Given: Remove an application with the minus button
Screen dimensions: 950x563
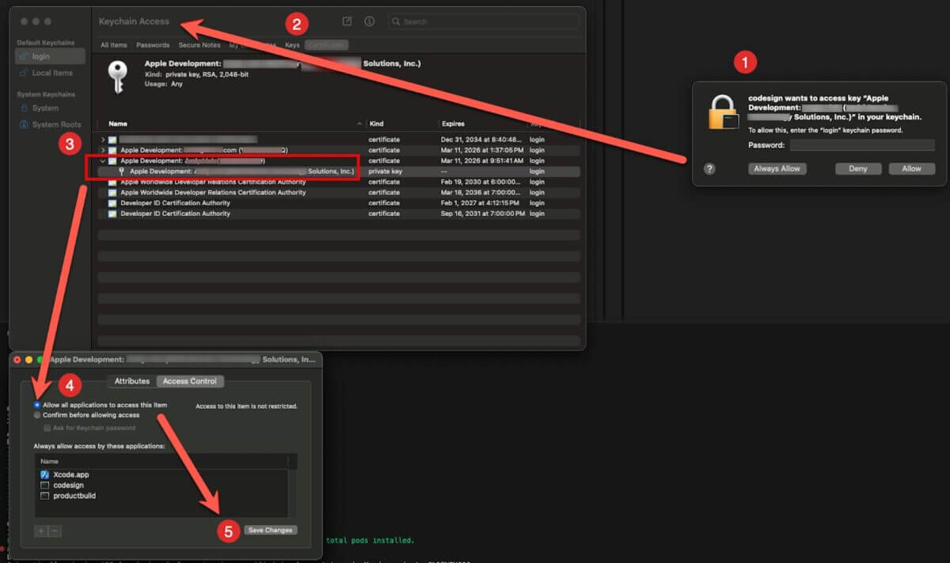Looking at the screenshot, I should coord(55,531).
